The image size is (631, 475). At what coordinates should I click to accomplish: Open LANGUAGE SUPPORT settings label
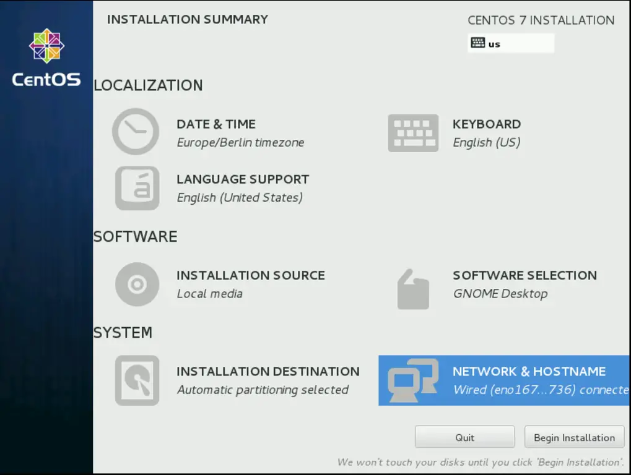243,179
